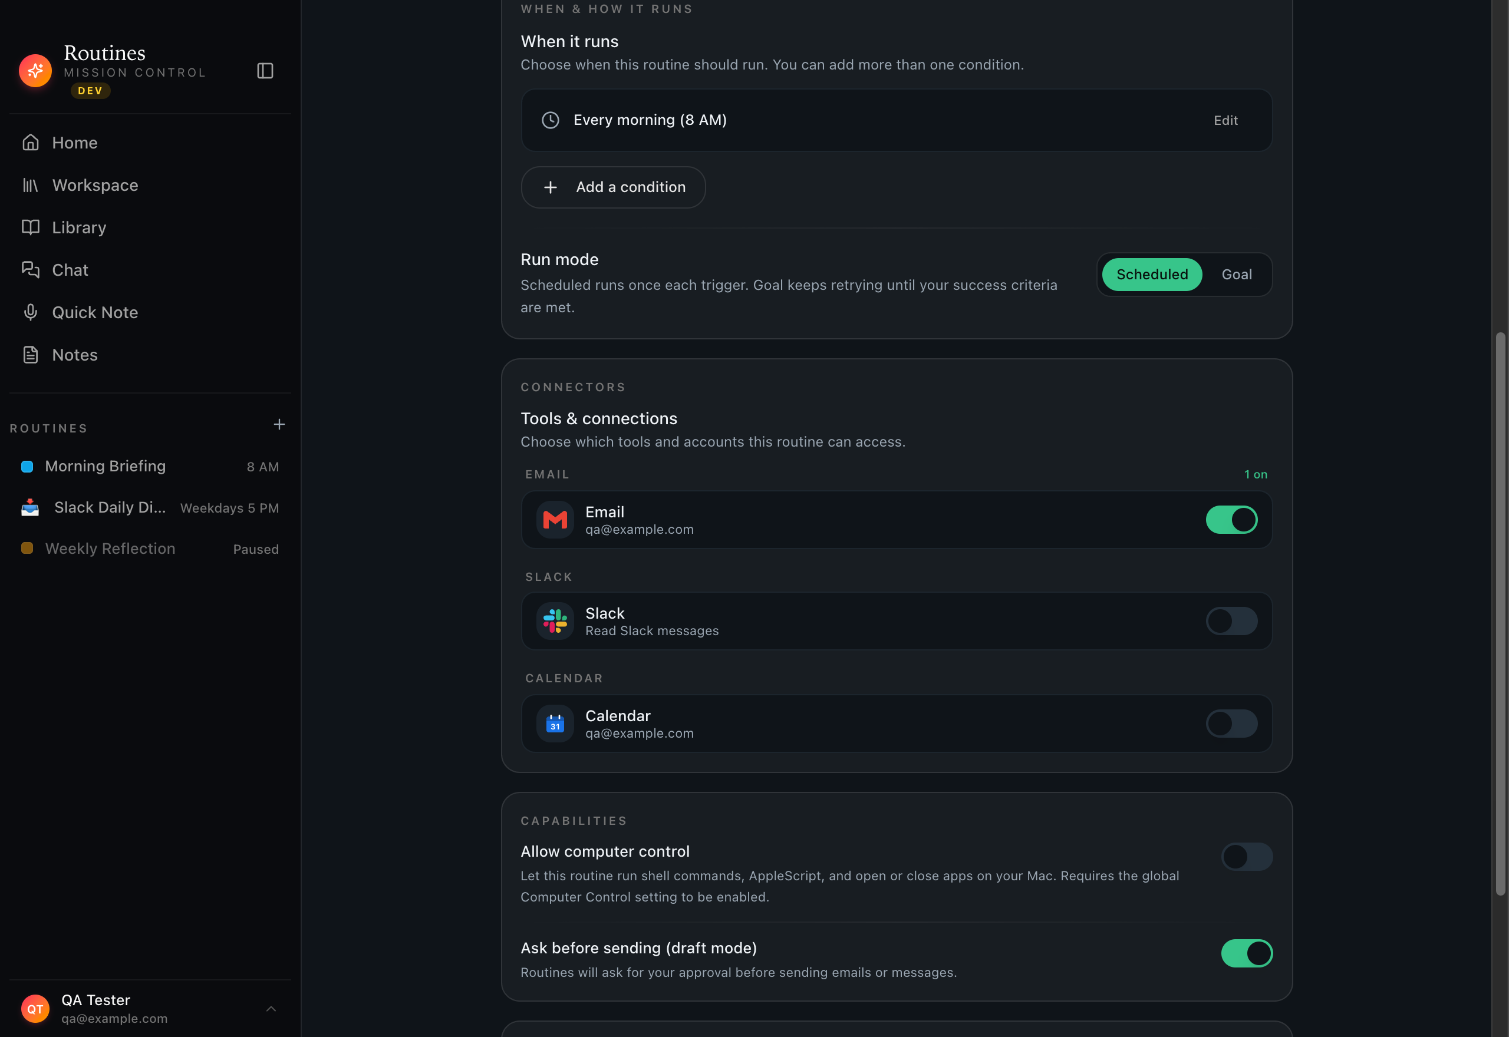Switch run mode to Goal
Image resolution: width=1509 pixels, height=1037 pixels.
click(1237, 274)
